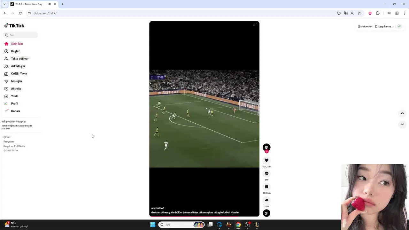
Task: Click the #üzgünfutbol hashtag
Action: tap(222, 212)
